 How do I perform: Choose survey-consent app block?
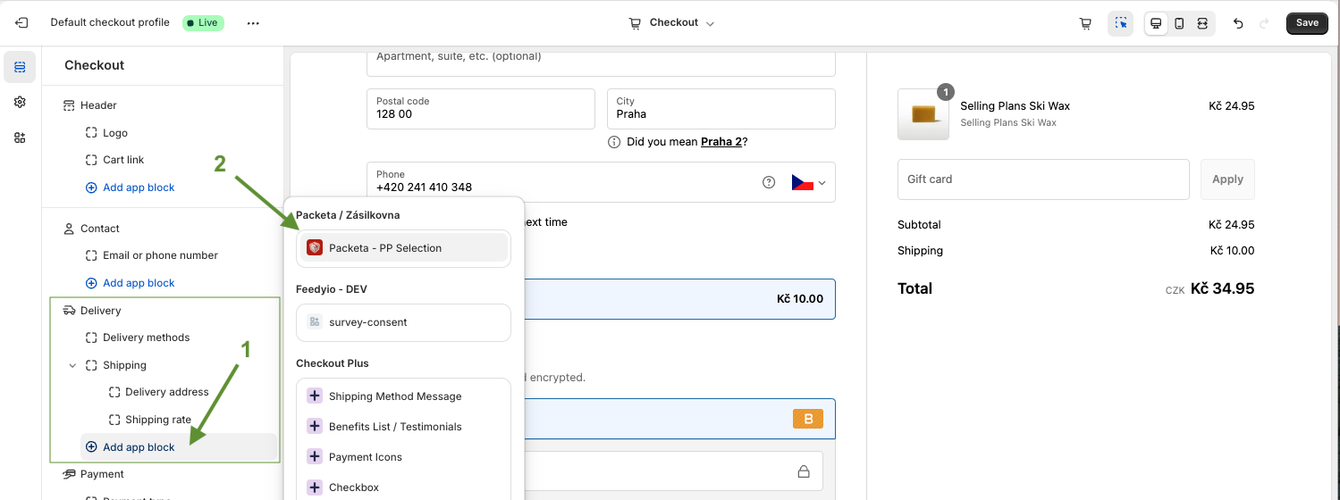(403, 322)
